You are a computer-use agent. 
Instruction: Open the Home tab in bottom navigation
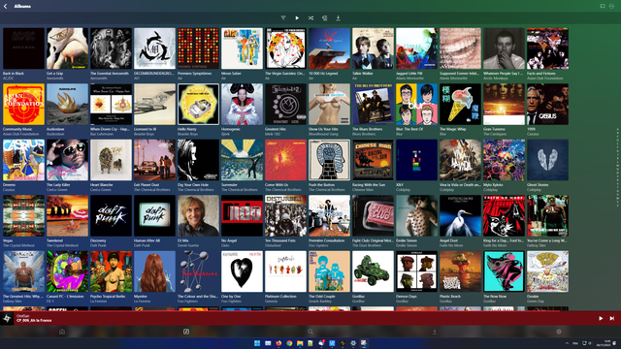pyautogui.click(x=62, y=332)
